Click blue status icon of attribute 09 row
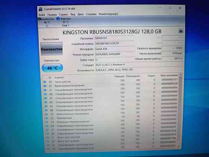This screenshot has height=157, width=209. click(x=45, y=82)
